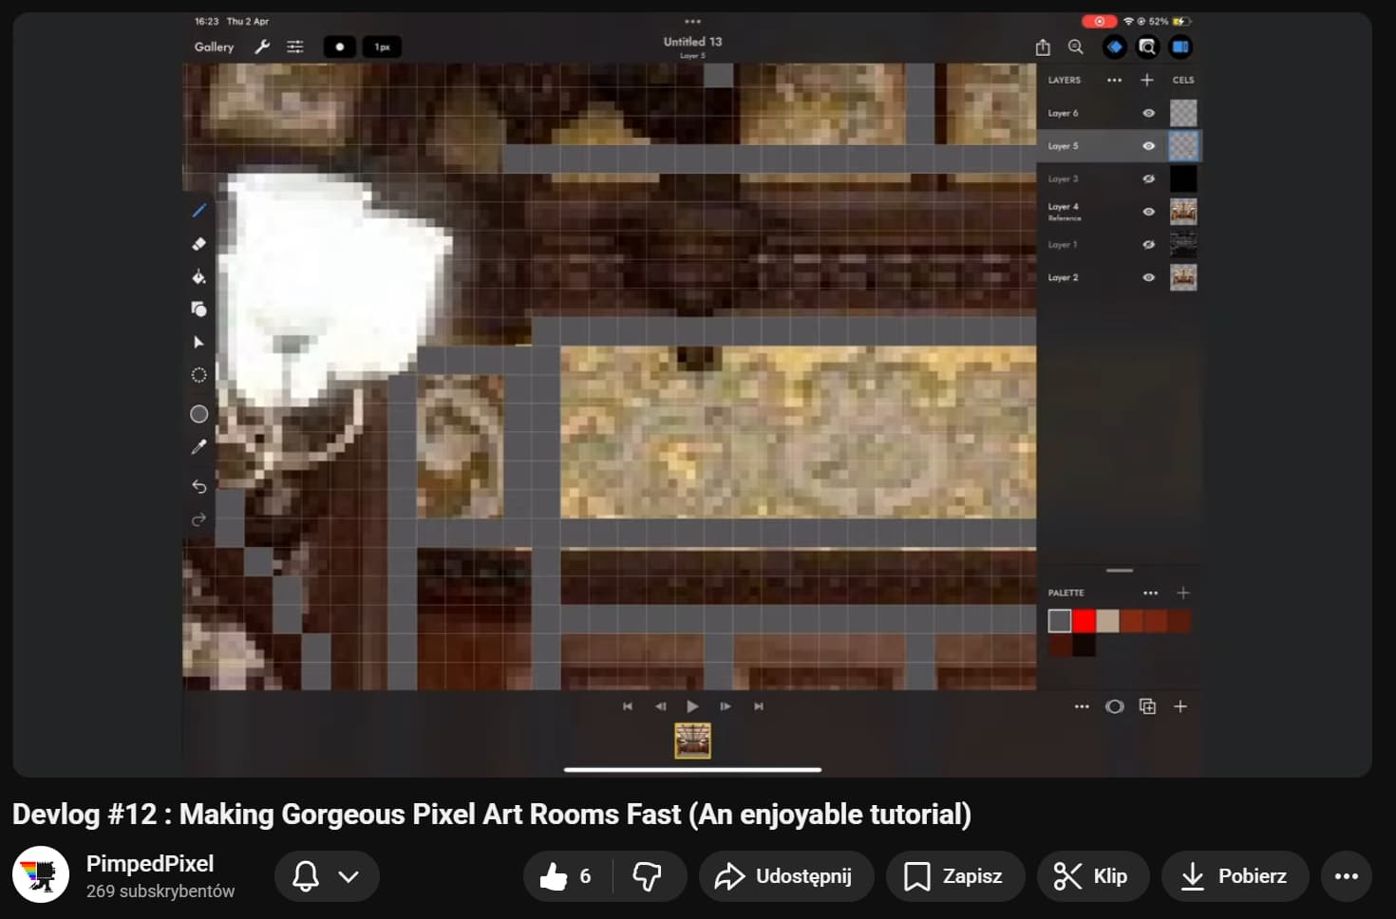Image resolution: width=1396 pixels, height=919 pixels.
Task: Open the wrench settings icon
Action: [x=262, y=47]
